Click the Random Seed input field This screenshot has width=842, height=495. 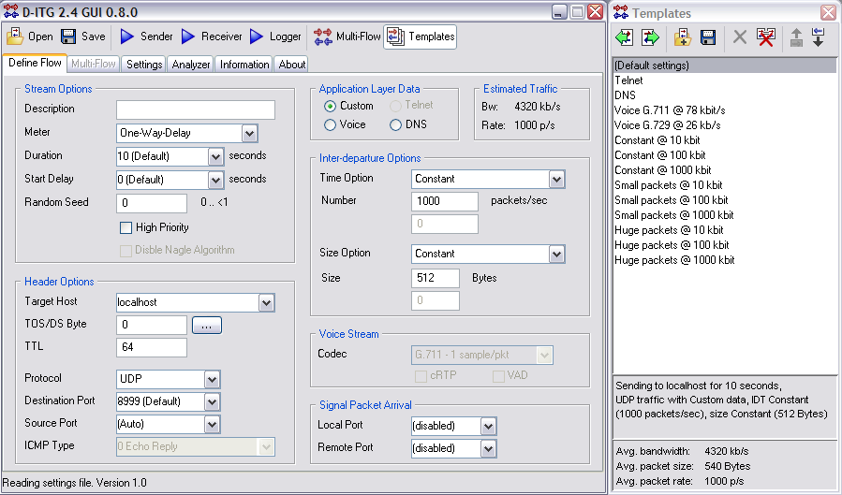tap(152, 203)
